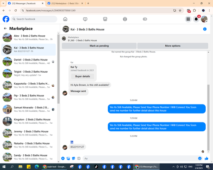Click the plus 'more actions' icon in composer
Image resolution: width=213 pixels, height=170 pixels.
pyautogui.click(x=63, y=159)
